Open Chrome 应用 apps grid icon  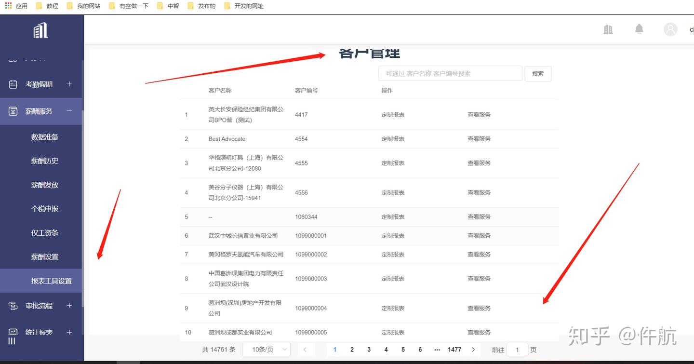(x=8, y=6)
